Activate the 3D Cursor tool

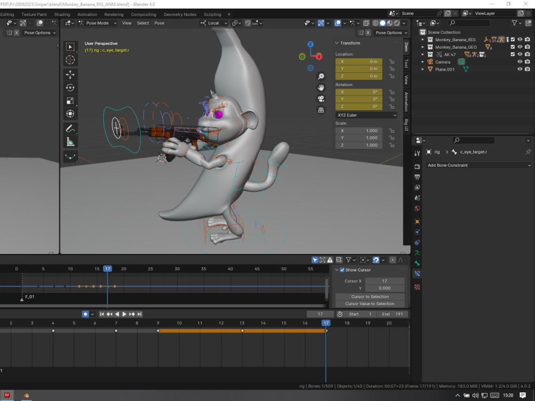point(70,60)
